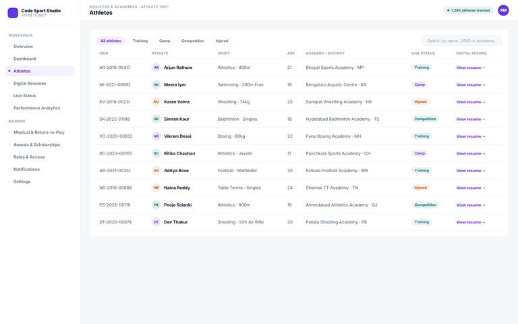This screenshot has height=324, width=518.
Task: Click the athlete name Pooja Solanki
Action: click(x=178, y=205)
